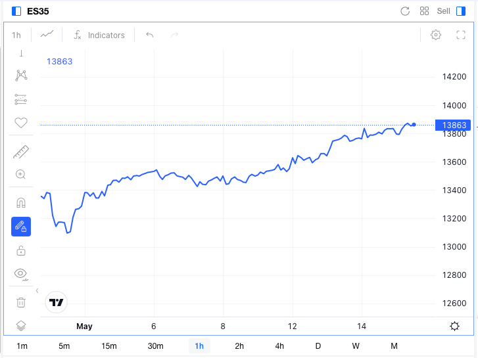Add chart to favorites heart icon
The image size is (478, 358).
21,123
